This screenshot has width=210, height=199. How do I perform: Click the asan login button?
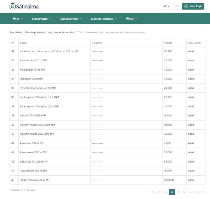tap(193, 6)
